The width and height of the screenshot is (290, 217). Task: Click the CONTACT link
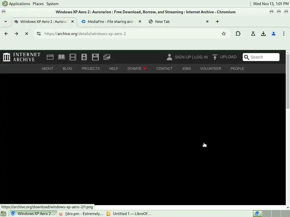(164, 68)
